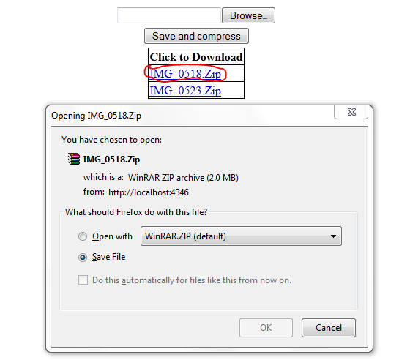Click the OK button
399x360 pixels.
point(266,328)
